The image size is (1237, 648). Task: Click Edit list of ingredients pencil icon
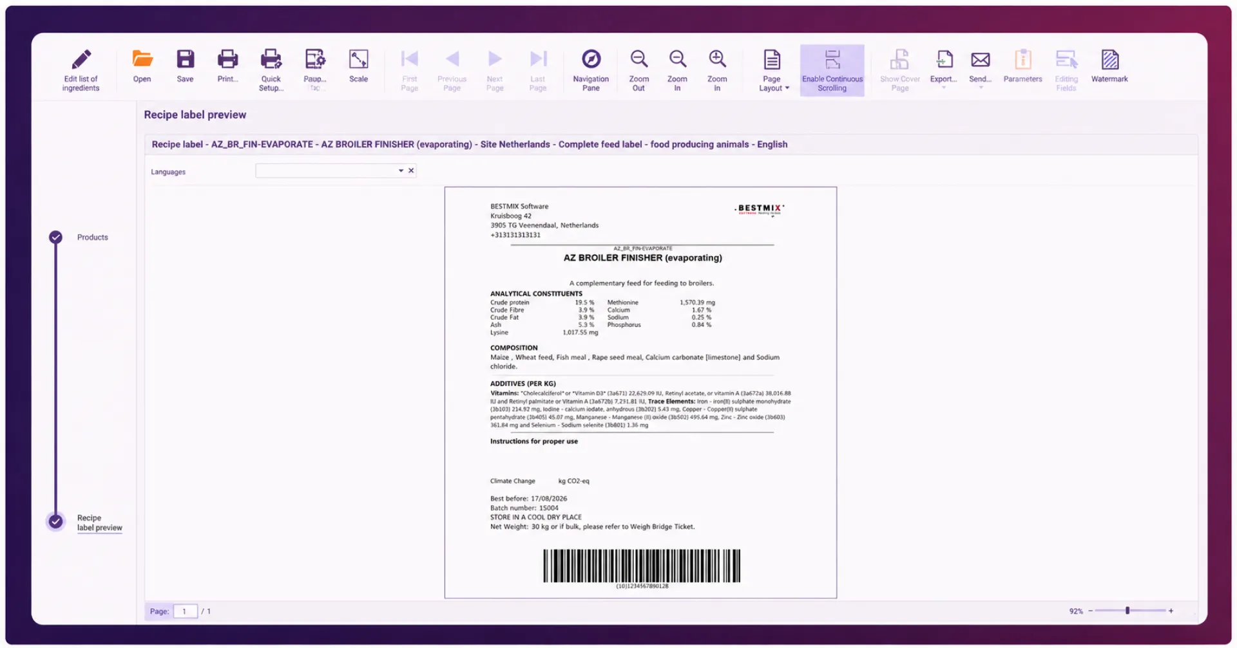point(81,59)
